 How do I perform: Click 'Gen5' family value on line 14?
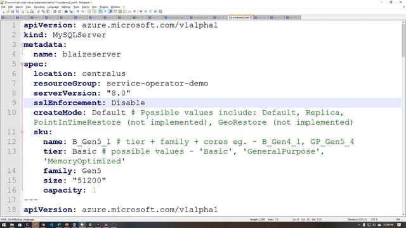[x=91, y=171]
